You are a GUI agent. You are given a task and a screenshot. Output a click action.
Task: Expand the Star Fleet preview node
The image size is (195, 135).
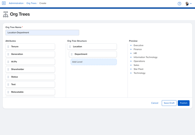point(131,69)
